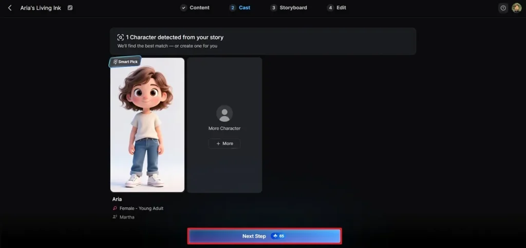The image size is (526, 248).
Task: Click the Aria character name
Action: [x=117, y=199]
